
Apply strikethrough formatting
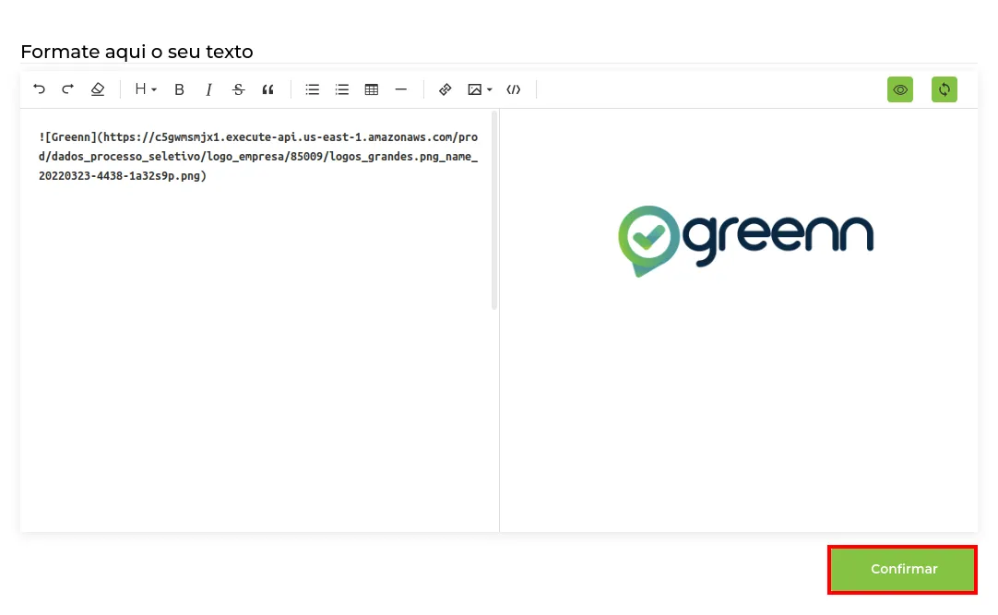tap(238, 89)
